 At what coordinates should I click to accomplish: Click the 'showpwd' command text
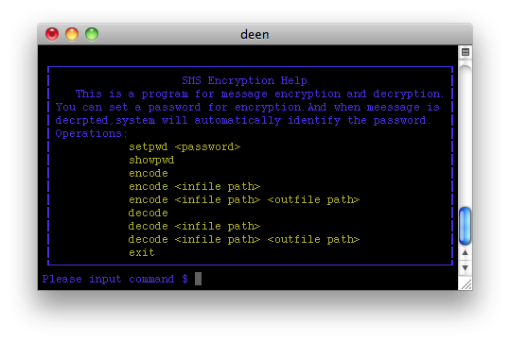[x=151, y=160]
